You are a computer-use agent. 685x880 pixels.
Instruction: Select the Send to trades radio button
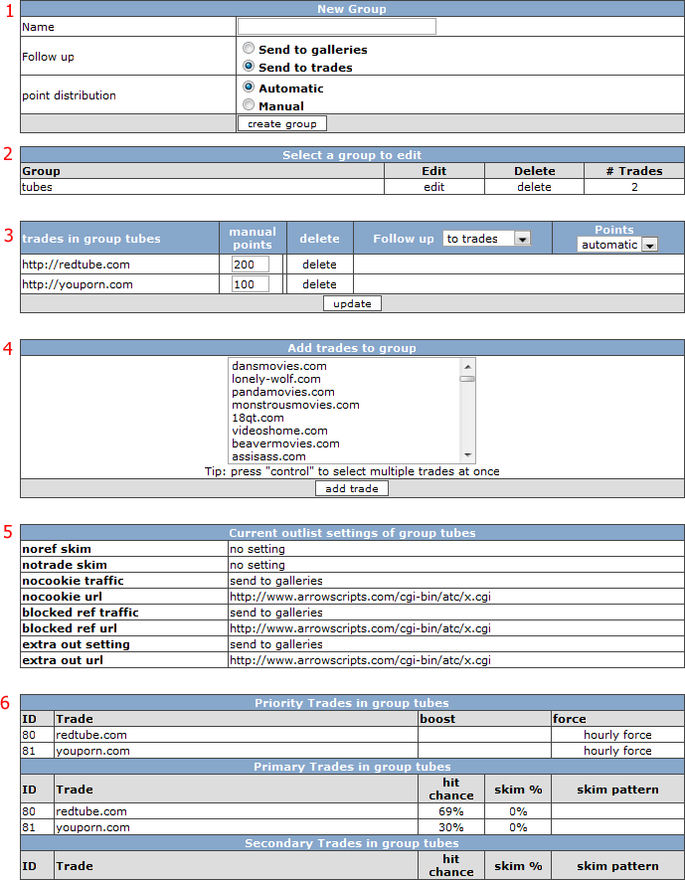coord(249,67)
